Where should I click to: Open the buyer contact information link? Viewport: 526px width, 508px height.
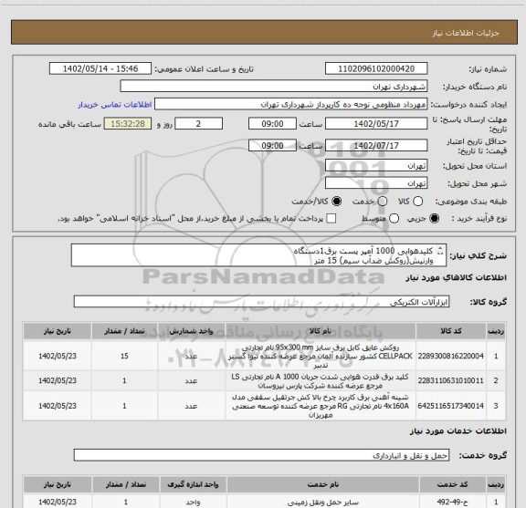pyautogui.click(x=115, y=105)
